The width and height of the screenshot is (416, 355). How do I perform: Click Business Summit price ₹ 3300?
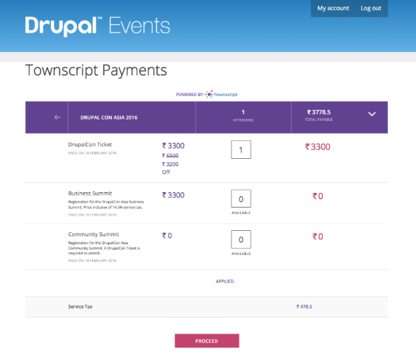pyautogui.click(x=173, y=195)
